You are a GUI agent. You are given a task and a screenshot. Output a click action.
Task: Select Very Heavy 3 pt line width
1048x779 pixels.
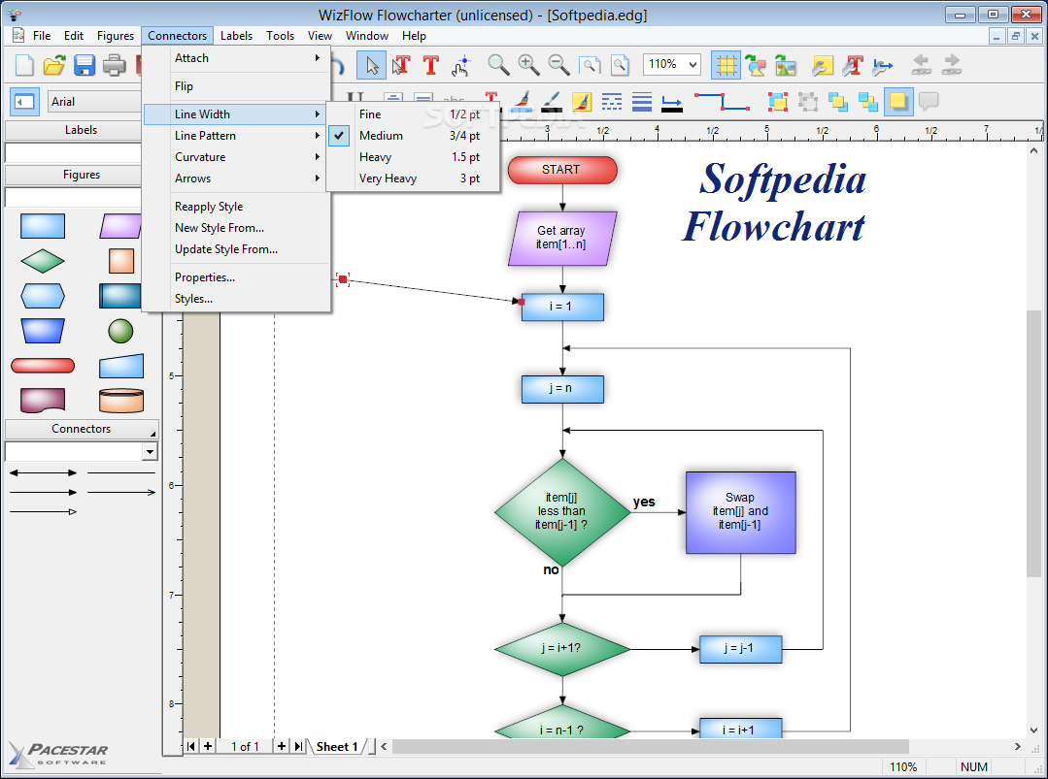(413, 179)
